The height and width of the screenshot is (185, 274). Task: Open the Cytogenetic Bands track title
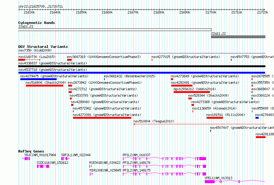(x=37, y=23)
